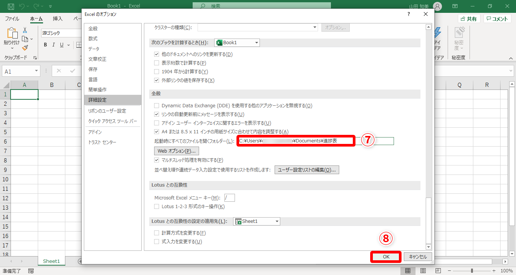Expand the formula bar chevron
516x275 pixels.
coord(511,71)
